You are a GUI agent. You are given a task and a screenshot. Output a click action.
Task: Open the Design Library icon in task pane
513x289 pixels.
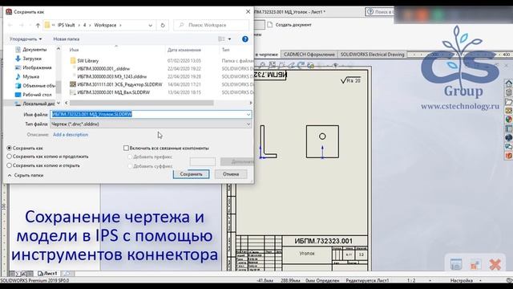(509, 92)
